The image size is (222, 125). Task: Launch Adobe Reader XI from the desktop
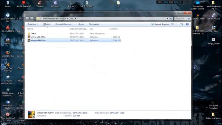pyautogui.click(x=24, y=4)
